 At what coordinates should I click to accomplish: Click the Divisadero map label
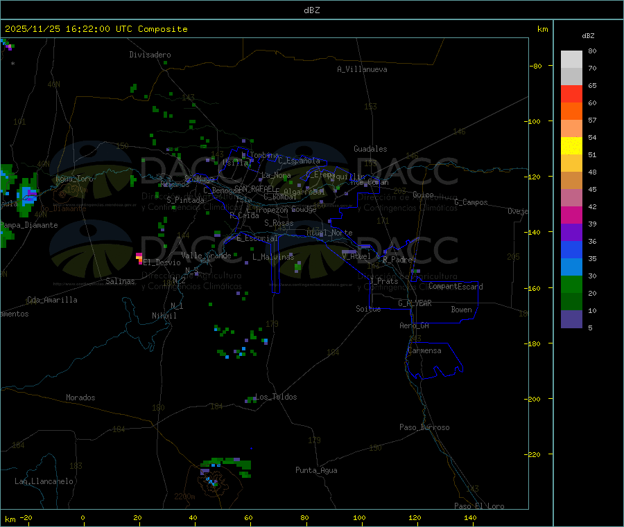tap(150, 55)
